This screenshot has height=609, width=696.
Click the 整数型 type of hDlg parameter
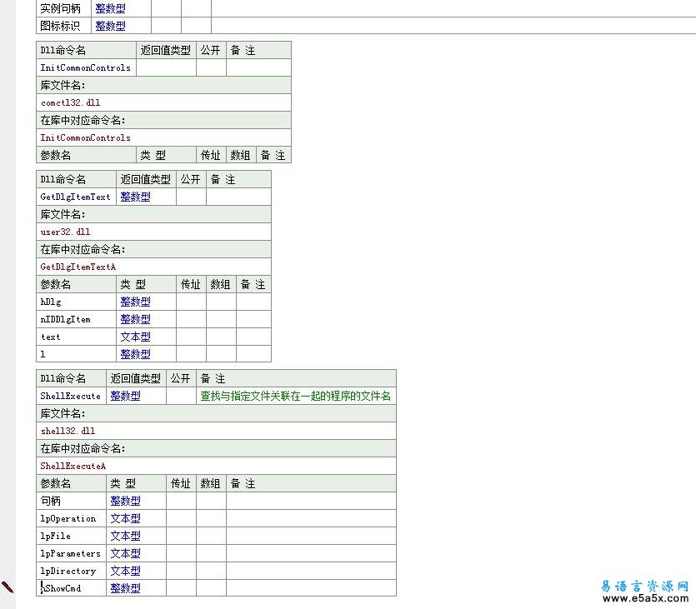(135, 302)
